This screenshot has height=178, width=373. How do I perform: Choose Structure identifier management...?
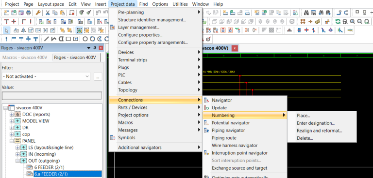click(x=155, y=20)
